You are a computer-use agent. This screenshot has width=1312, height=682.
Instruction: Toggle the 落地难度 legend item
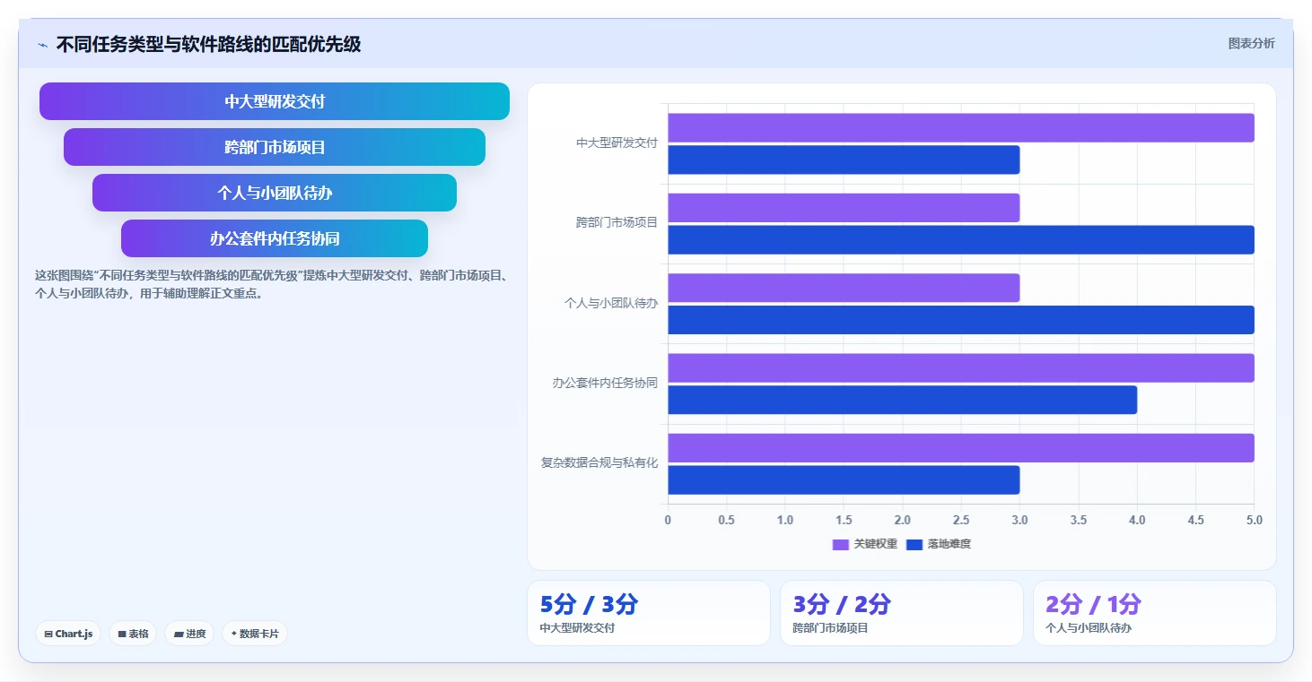coord(939,544)
